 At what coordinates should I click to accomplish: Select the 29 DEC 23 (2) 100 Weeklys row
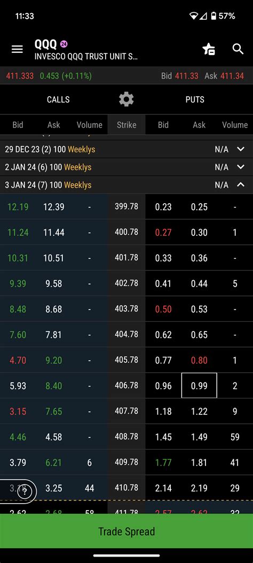coord(127,149)
